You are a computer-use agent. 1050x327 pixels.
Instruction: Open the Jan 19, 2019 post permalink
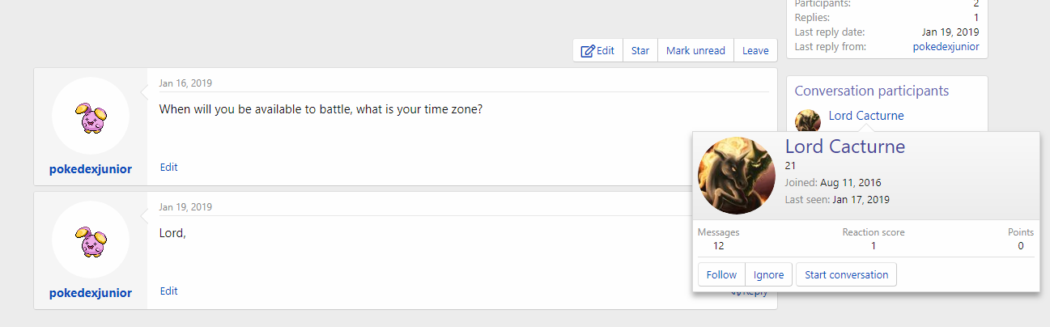(185, 207)
